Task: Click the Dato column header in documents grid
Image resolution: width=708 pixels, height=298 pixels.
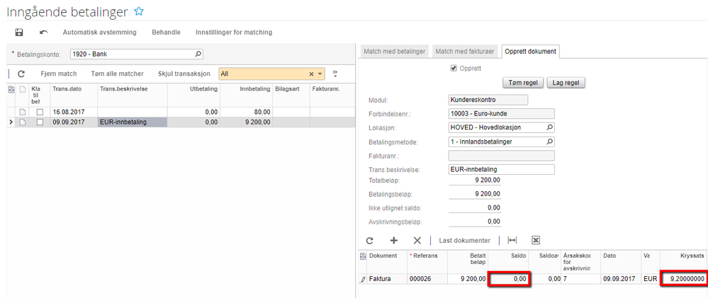Action: tap(621, 261)
